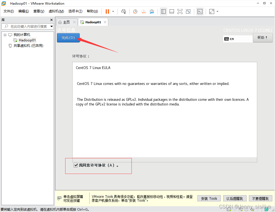Close the 库 library panel
This screenshot has width=275, height=212.
[51, 20]
